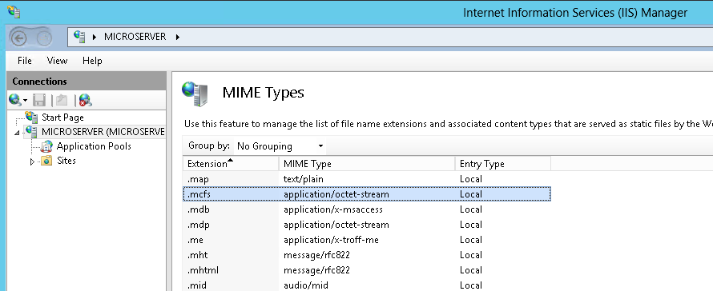Sort by the Entry Type column header
This screenshot has width=713, height=291.
[x=503, y=164]
